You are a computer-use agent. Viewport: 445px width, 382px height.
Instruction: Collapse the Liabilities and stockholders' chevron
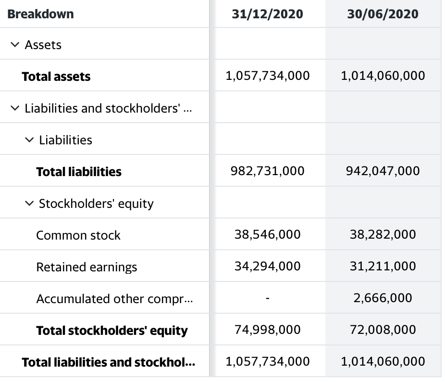tap(15, 108)
